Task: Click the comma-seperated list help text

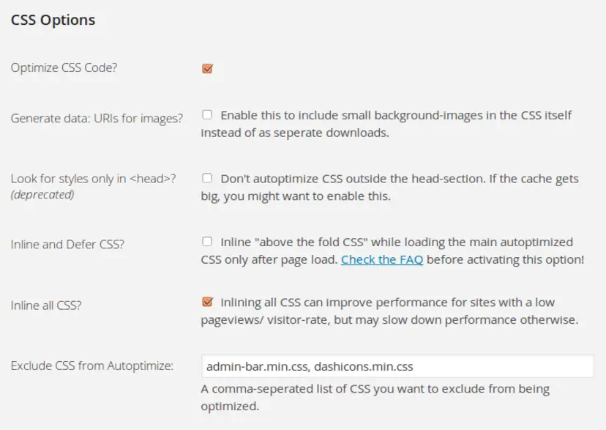Action: click(375, 397)
